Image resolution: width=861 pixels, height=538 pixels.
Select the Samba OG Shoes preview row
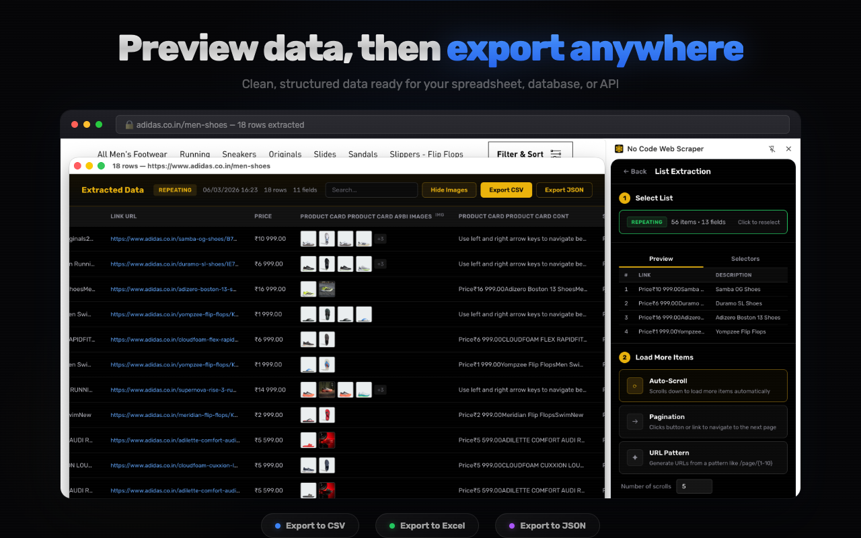(703, 289)
